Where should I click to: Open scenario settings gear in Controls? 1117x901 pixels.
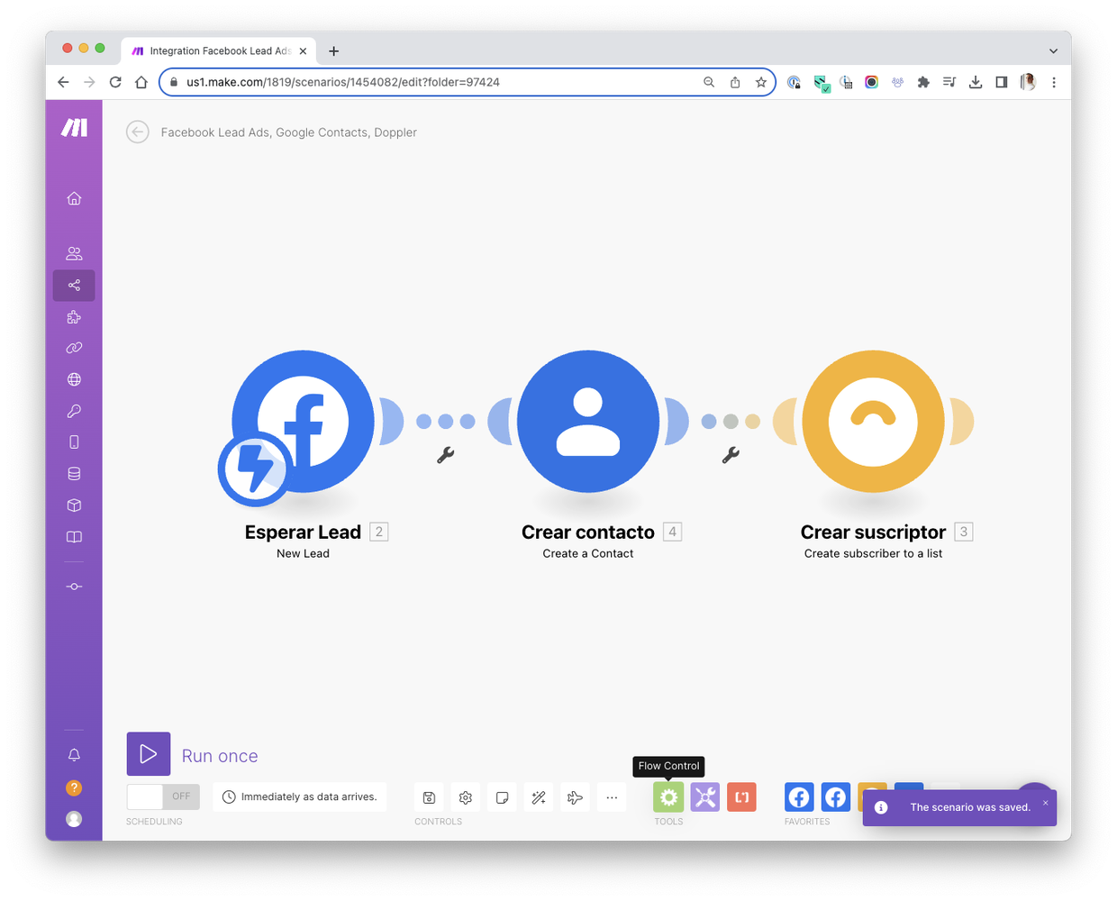466,797
